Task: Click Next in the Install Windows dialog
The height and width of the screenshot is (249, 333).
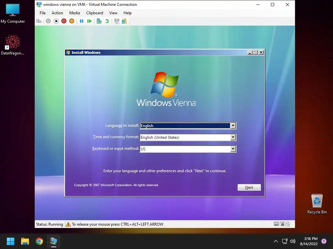Action: (249, 187)
